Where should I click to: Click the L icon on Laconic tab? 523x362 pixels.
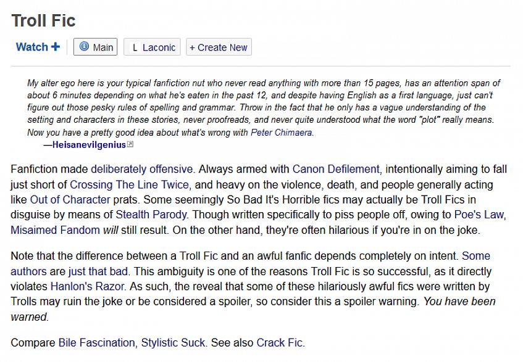click(135, 47)
